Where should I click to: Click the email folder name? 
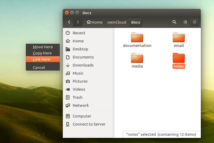[x=179, y=46]
